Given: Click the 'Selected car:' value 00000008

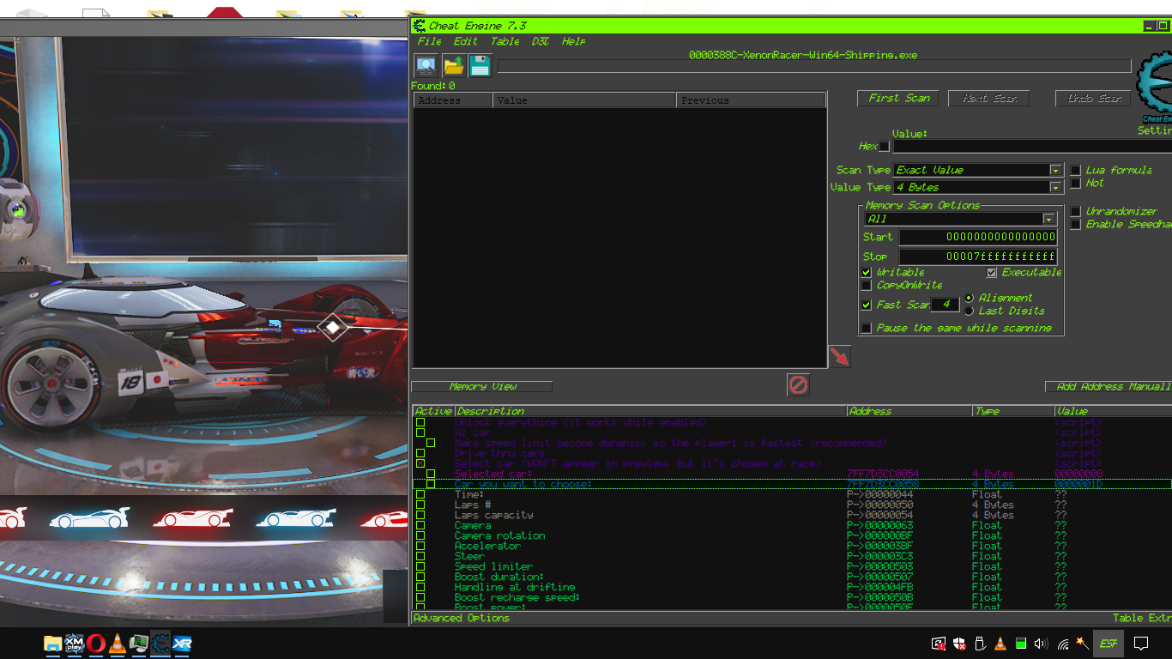Looking at the screenshot, I should click(x=1078, y=474).
